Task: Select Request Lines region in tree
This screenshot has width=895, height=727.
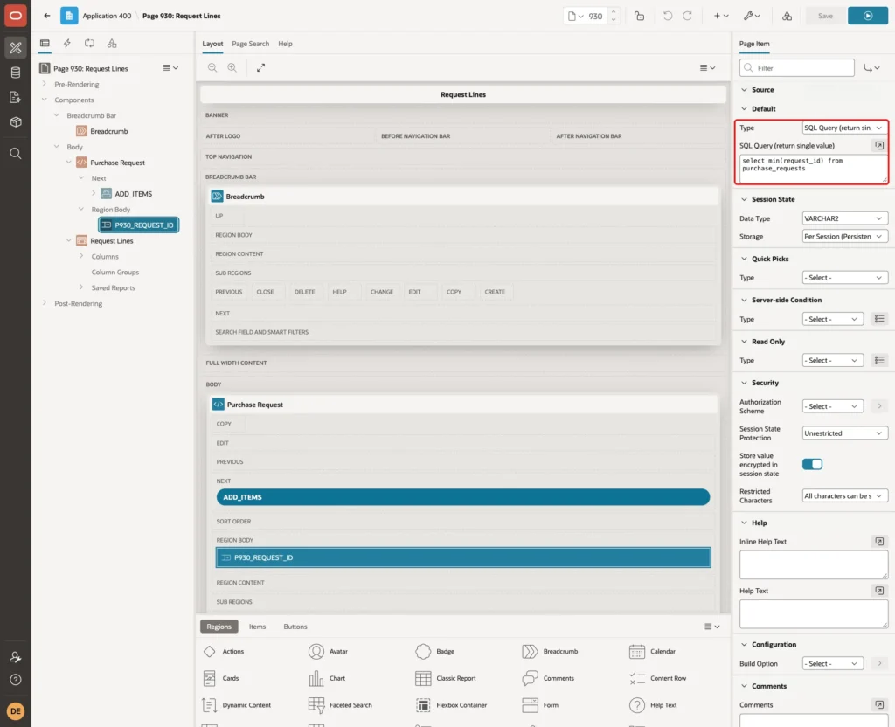Action: pos(111,241)
